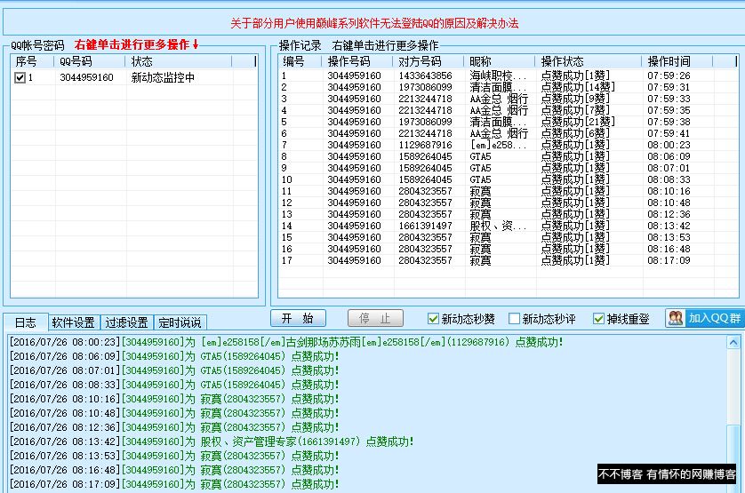Disable the 新动态秒赞 checkbox
The image size is (745, 493).
pos(434,319)
